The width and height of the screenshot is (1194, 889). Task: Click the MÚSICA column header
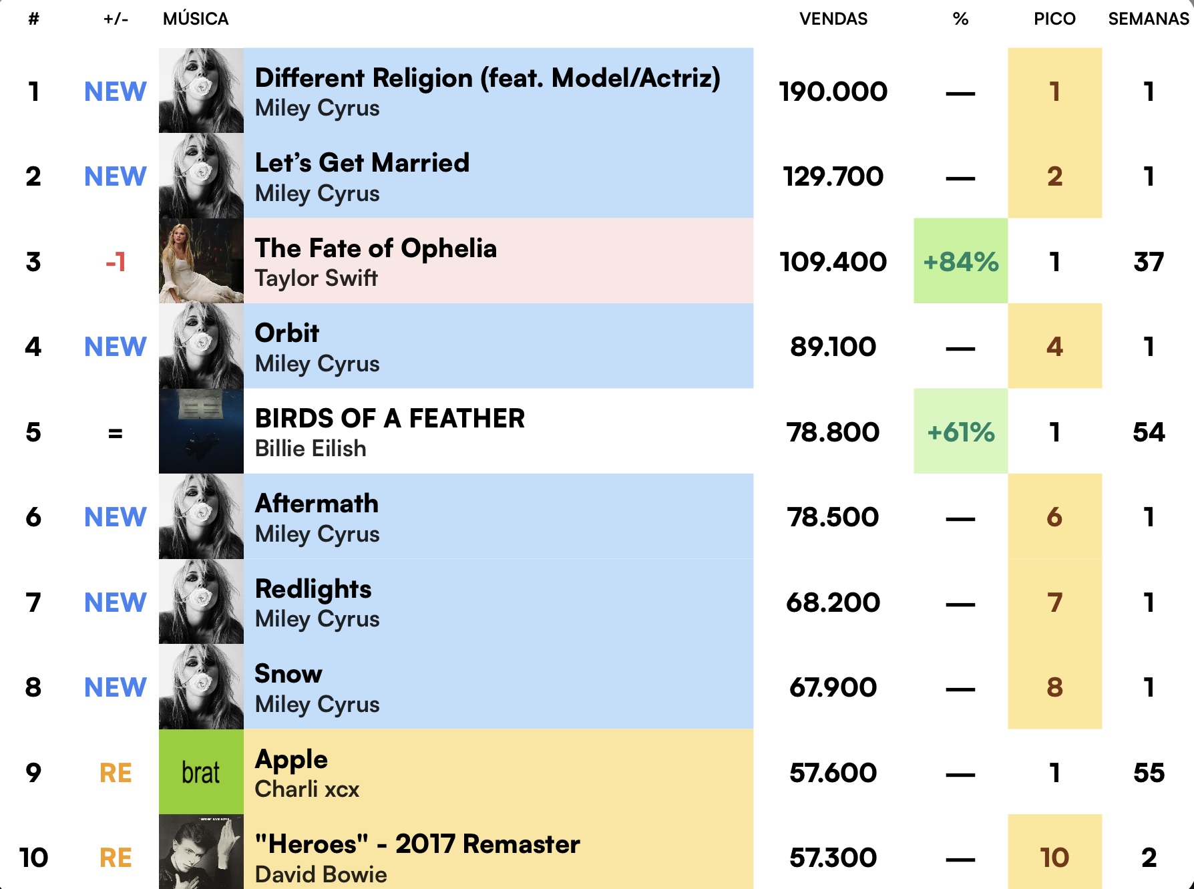(196, 19)
